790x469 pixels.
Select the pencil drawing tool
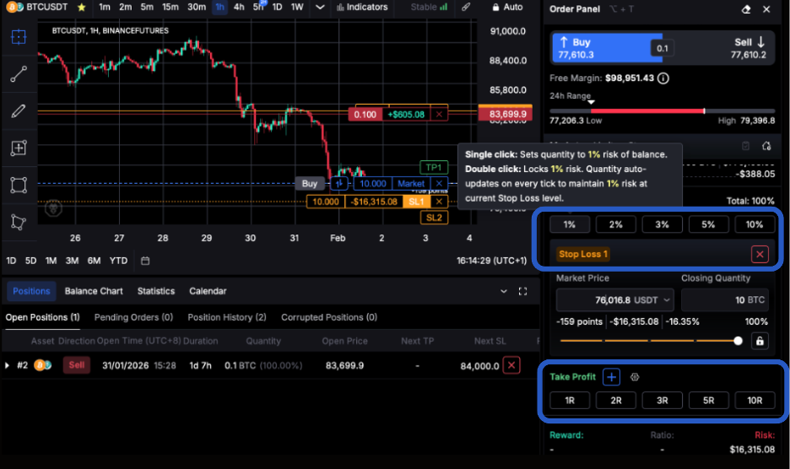[x=19, y=111]
